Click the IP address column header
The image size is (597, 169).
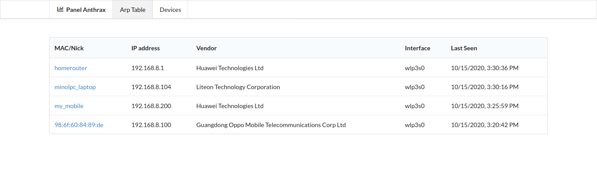click(x=146, y=48)
